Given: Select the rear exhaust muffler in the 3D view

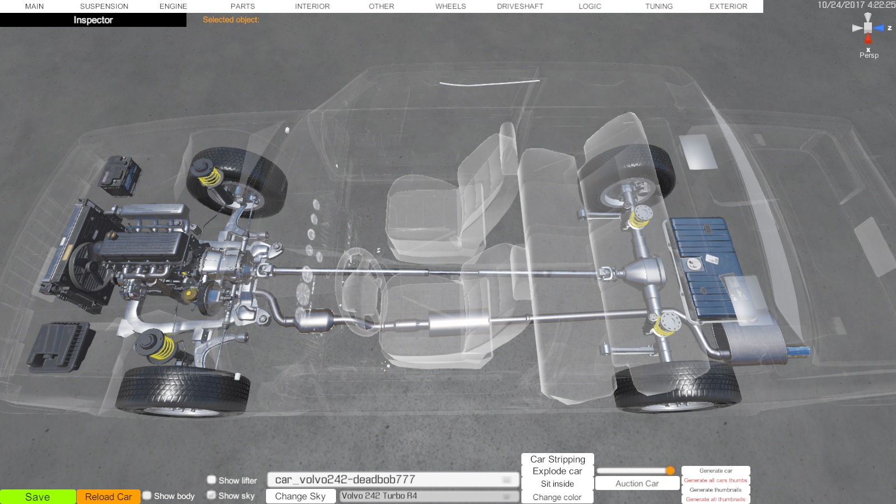Looking at the screenshot, I should click(750, 342).
